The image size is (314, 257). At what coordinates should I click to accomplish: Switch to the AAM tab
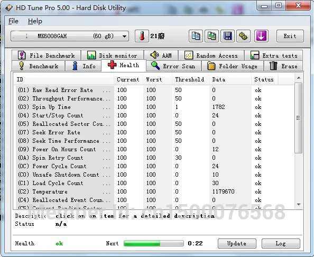(161, 56)
